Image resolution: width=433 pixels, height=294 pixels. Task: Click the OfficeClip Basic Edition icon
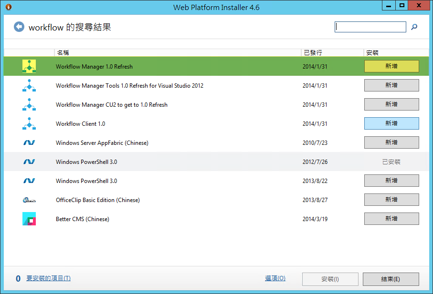click(29, 200)
